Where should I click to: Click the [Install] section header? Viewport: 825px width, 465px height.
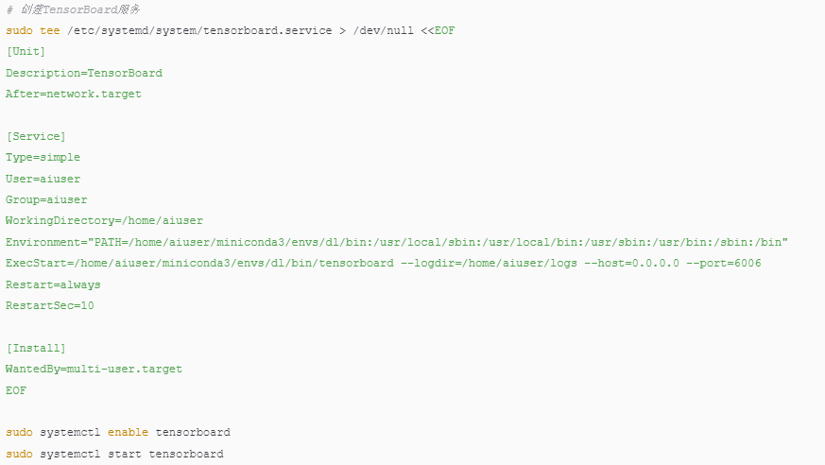pos(36,348)
